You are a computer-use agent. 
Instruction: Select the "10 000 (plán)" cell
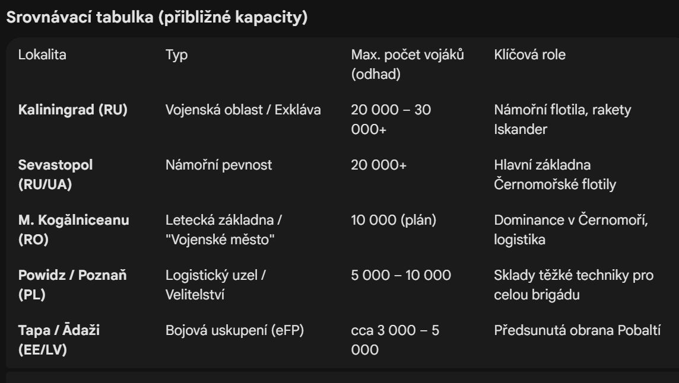(x=394, y=221)
